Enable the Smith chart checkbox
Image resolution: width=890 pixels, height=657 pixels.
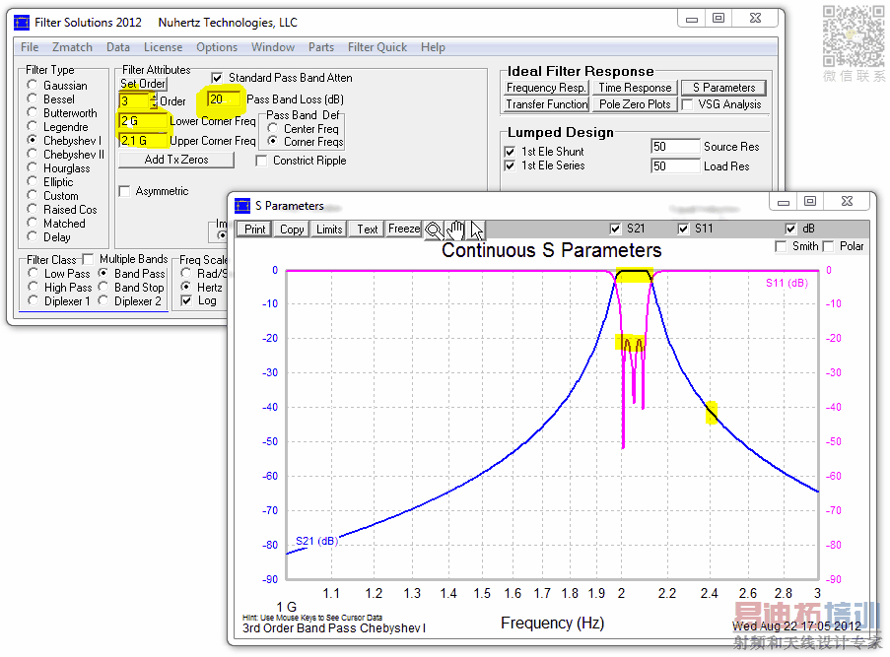(x=782, y=246)
